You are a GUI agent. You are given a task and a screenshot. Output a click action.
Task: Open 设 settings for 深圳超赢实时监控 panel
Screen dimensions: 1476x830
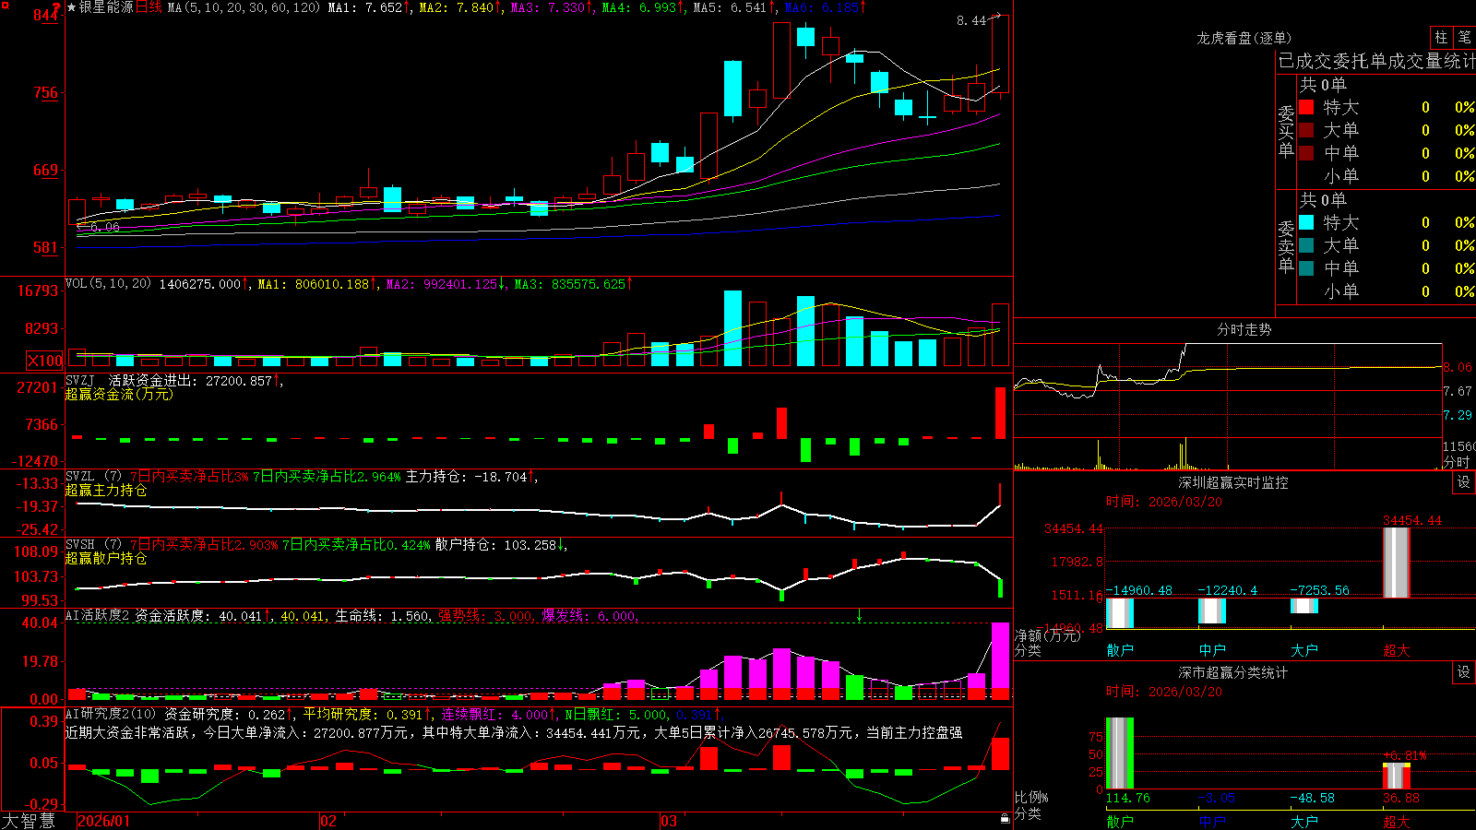[1464, 482]
